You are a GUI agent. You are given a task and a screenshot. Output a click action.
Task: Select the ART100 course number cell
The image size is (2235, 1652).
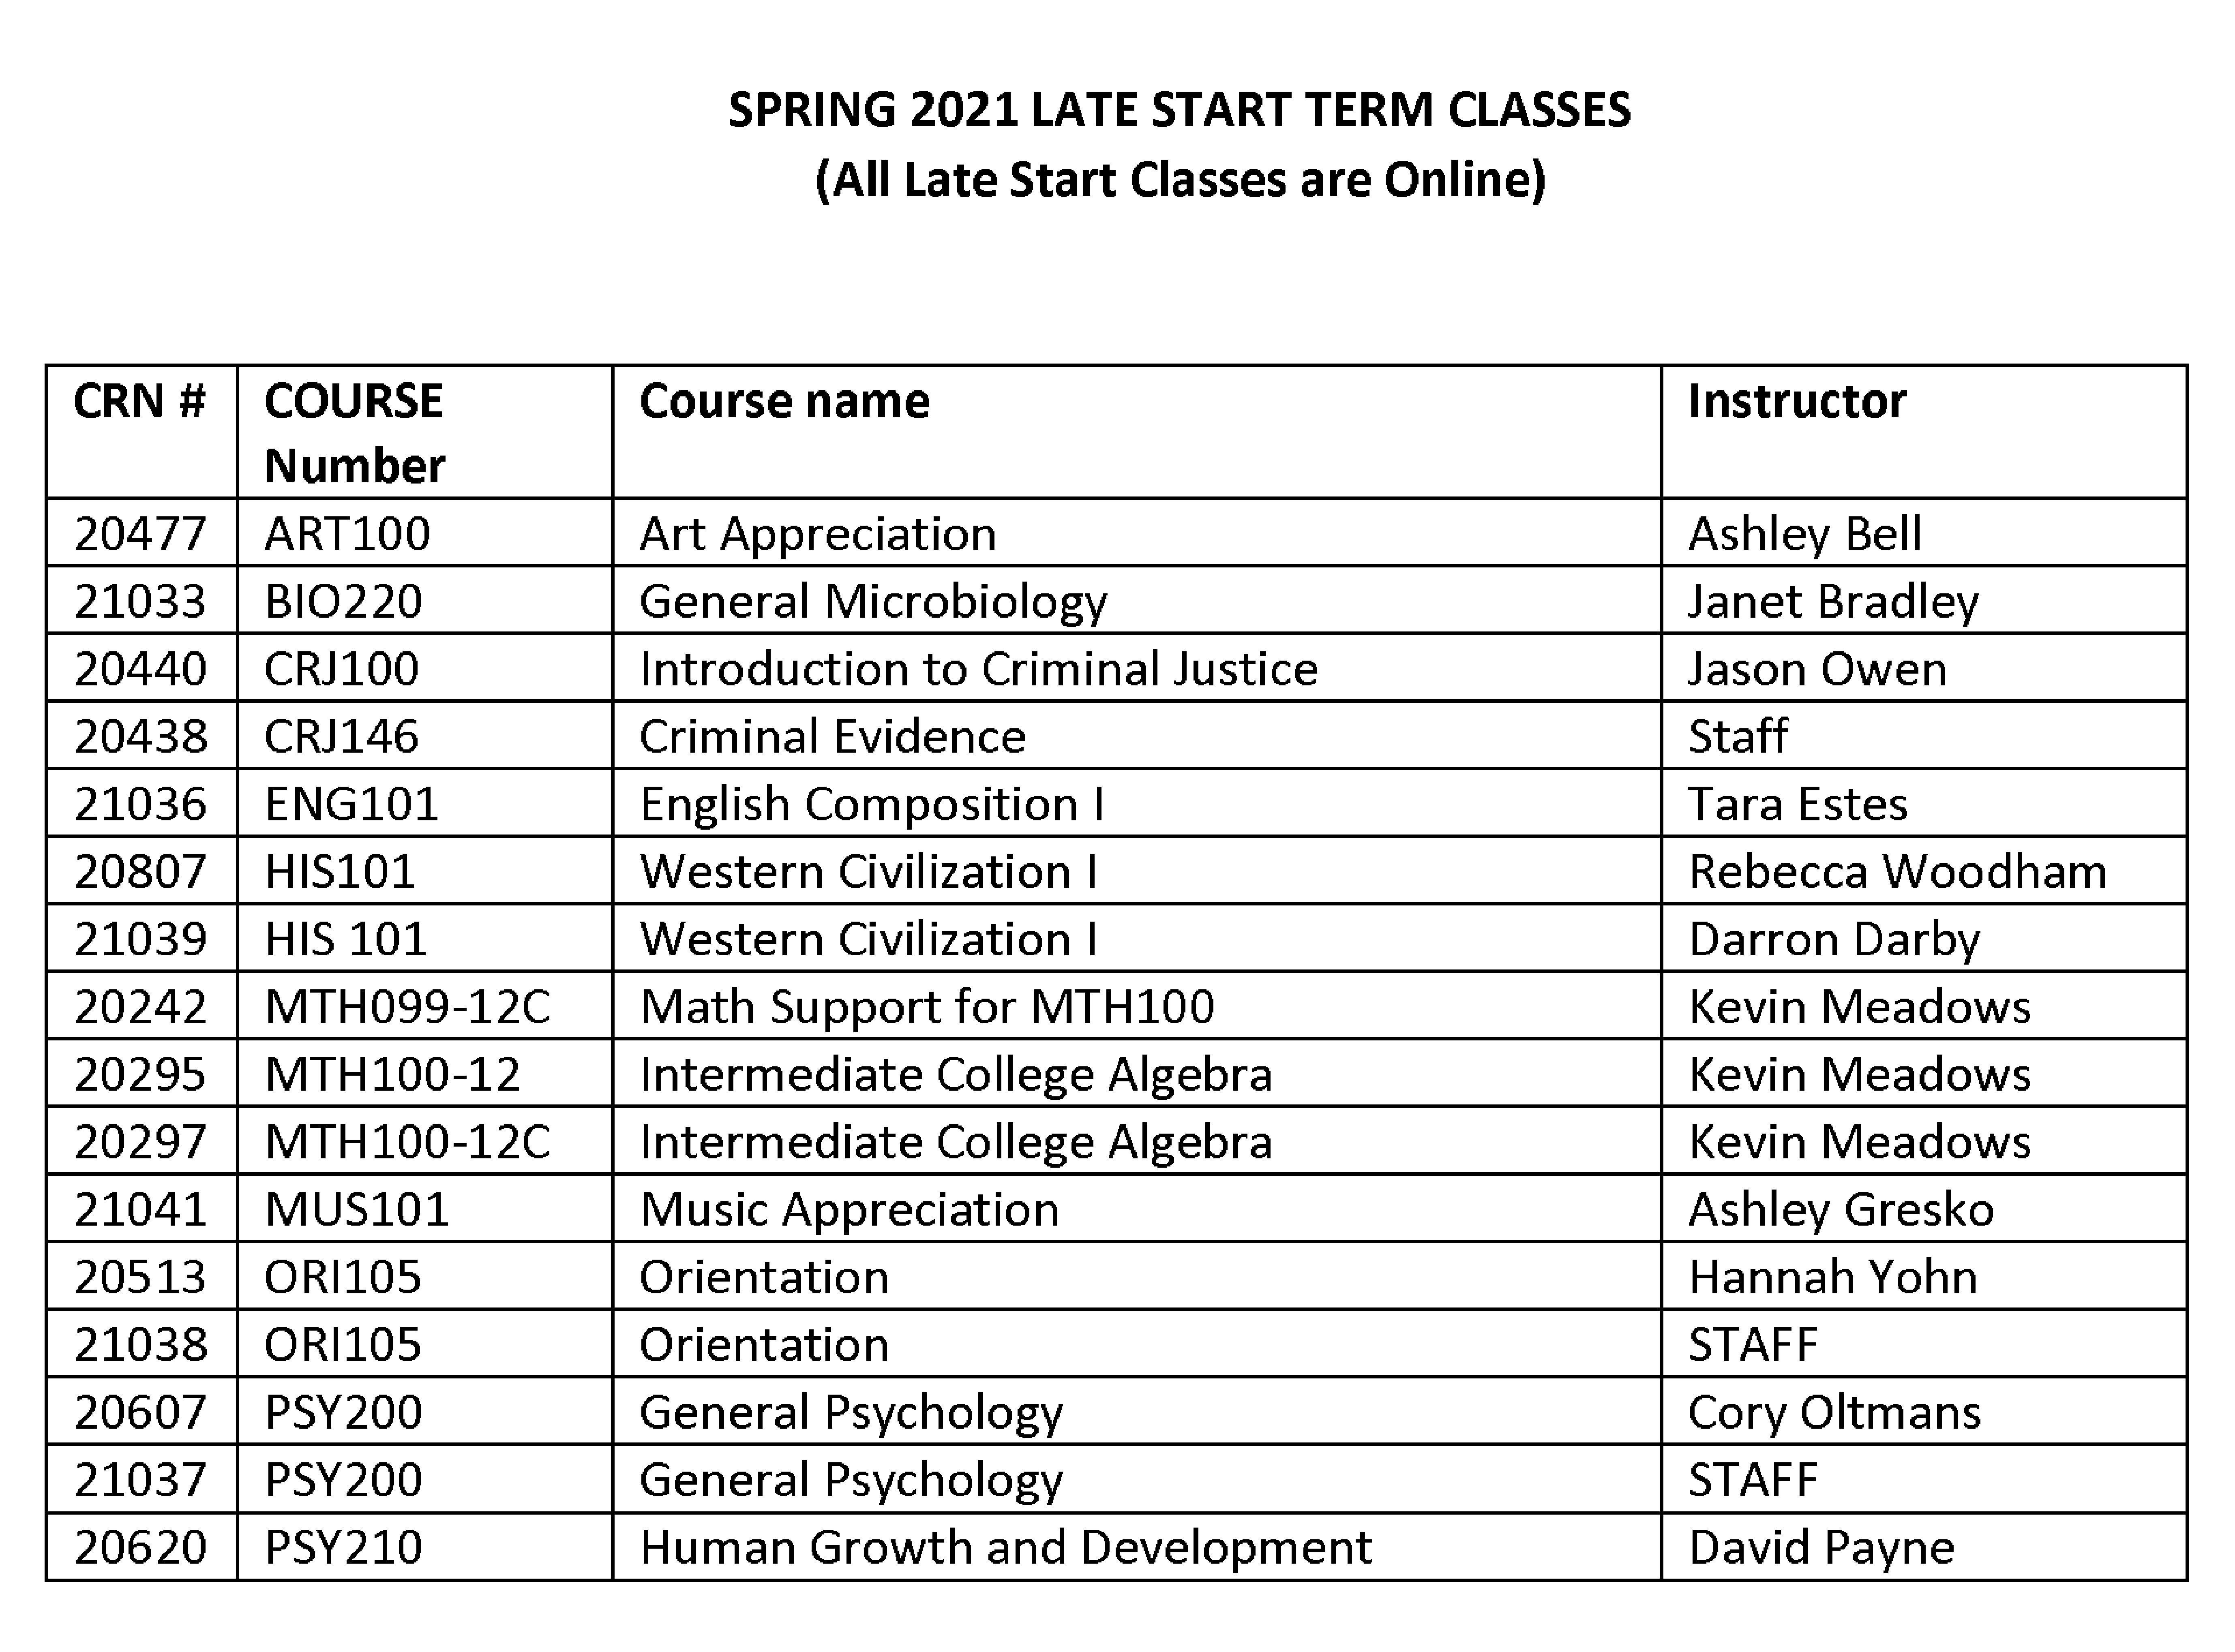click(x=347, y=533)
